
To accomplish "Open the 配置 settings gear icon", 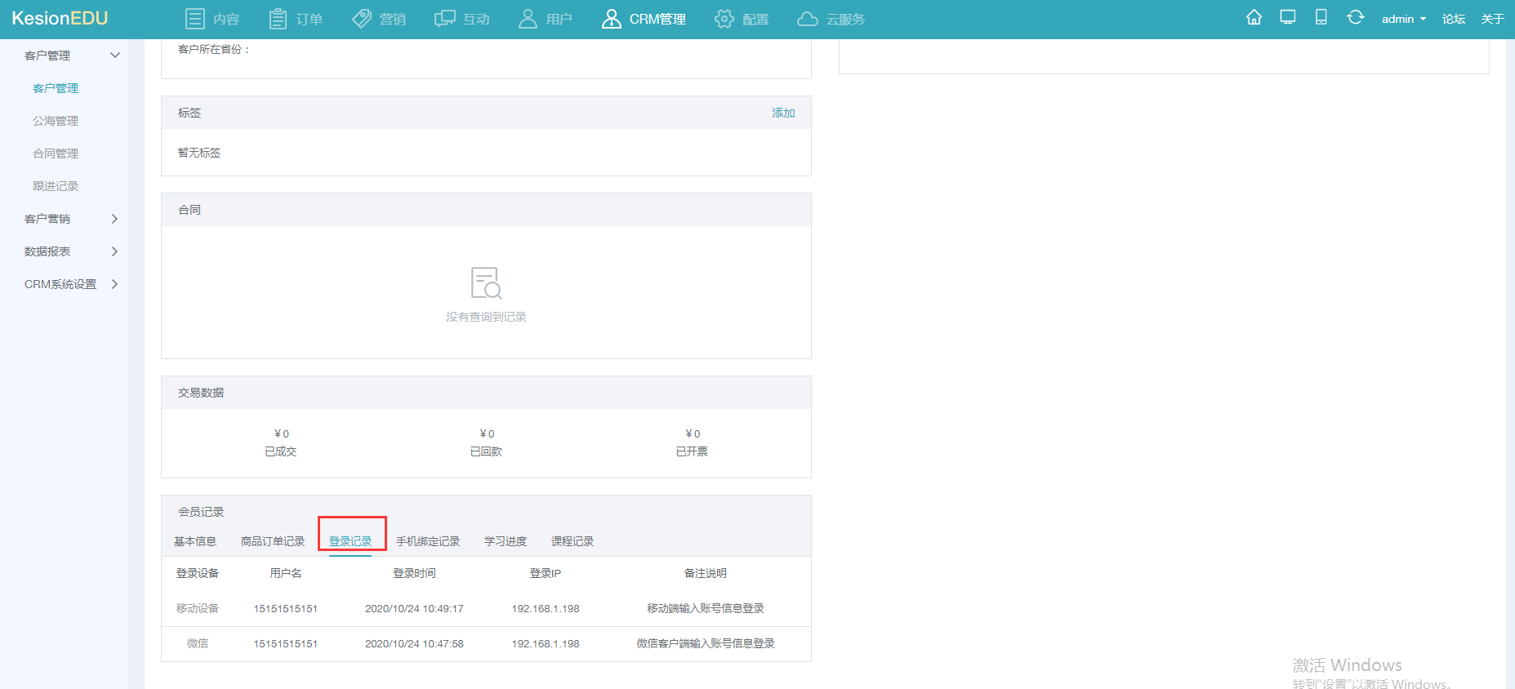I will (x=724, y=19).
